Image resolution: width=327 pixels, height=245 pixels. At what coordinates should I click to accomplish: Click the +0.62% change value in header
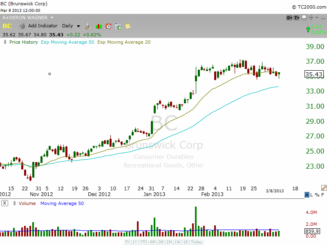92,35
